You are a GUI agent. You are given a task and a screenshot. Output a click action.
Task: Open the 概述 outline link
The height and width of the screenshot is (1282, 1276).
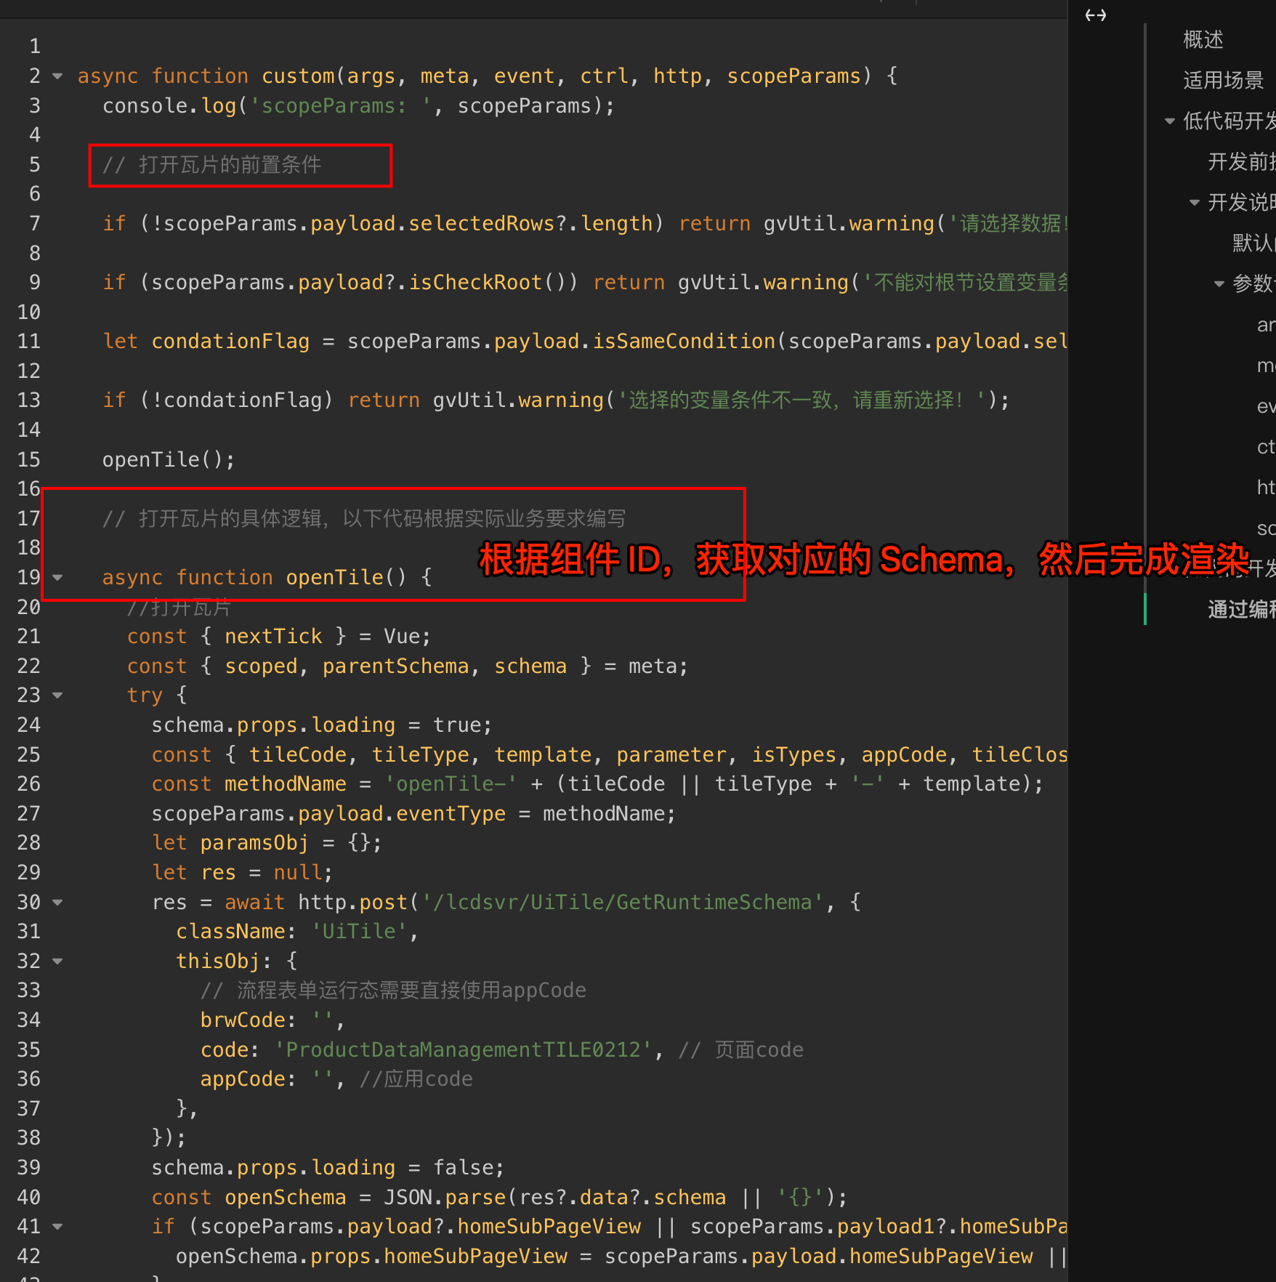pyautogui.click(x=1203, y=39)
